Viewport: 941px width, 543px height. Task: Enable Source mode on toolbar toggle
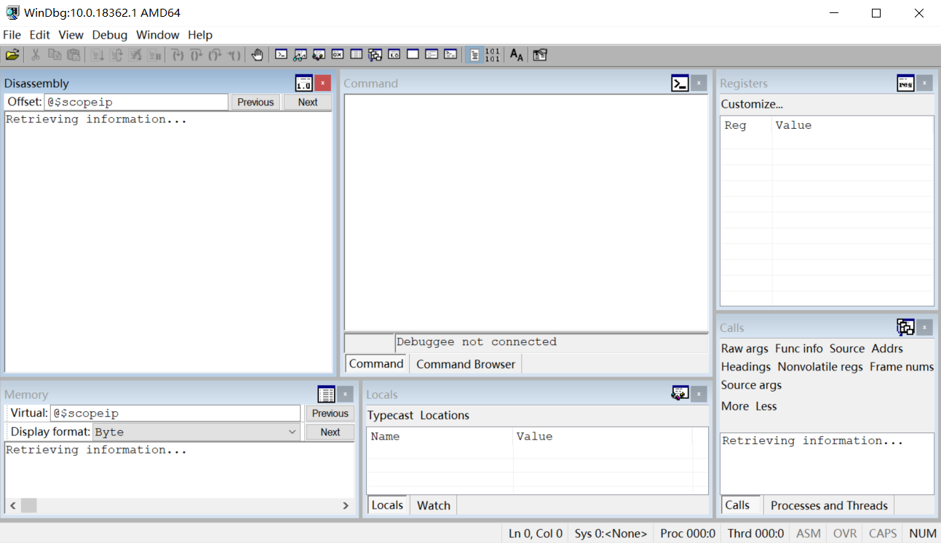(474, 55)
